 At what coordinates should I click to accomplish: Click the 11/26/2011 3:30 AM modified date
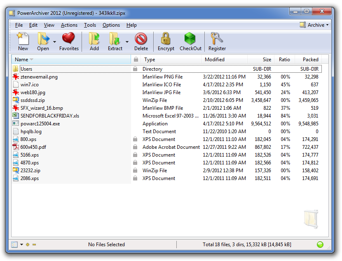(x=225, y=116)
